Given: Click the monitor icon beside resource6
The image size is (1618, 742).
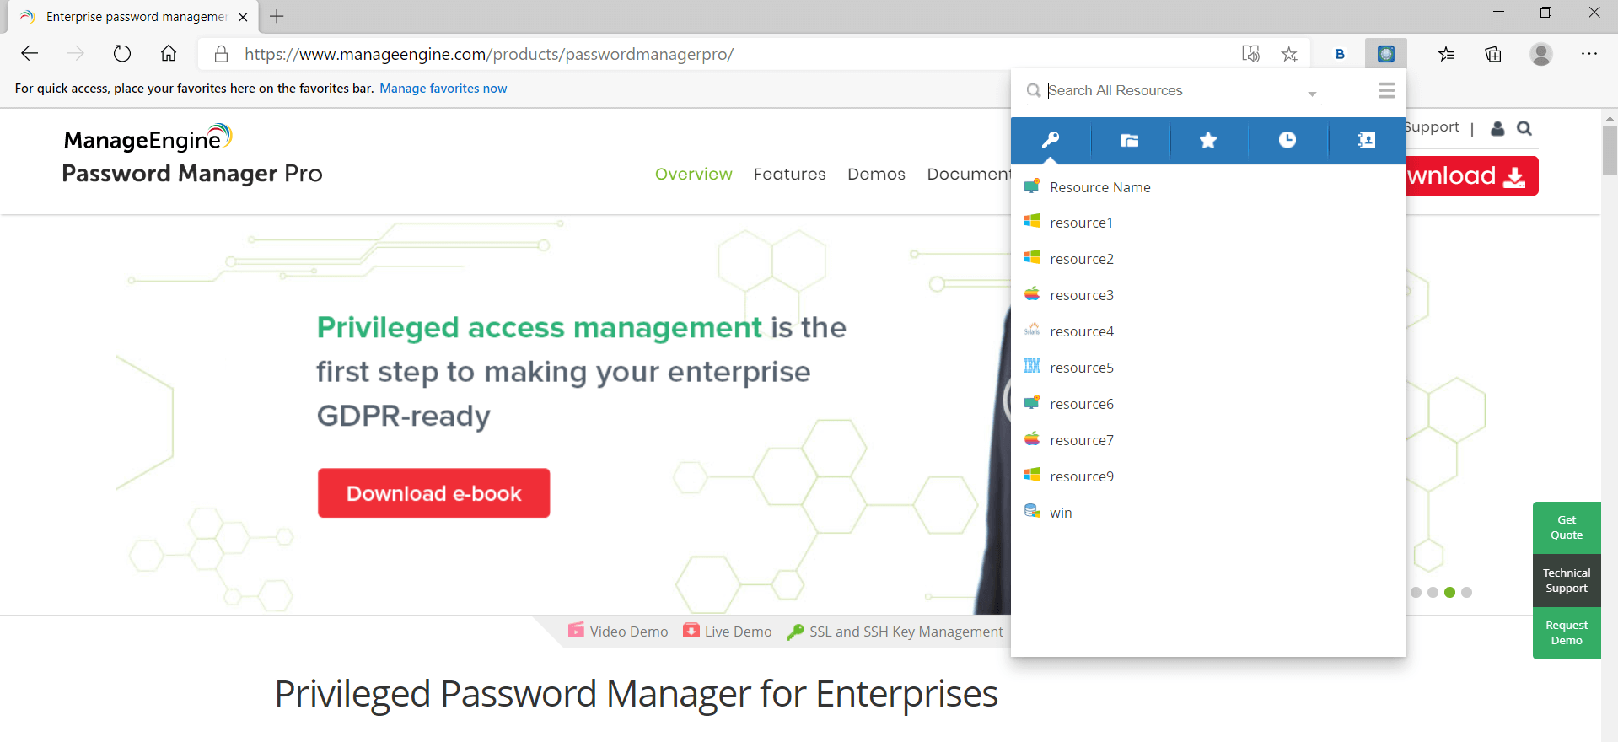Looking at the screenshot, I should [x=1032, y=402].
